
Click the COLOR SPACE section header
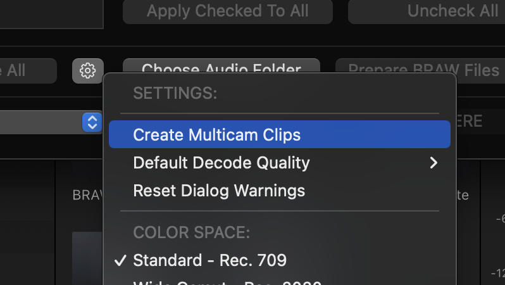coord(191,232)
